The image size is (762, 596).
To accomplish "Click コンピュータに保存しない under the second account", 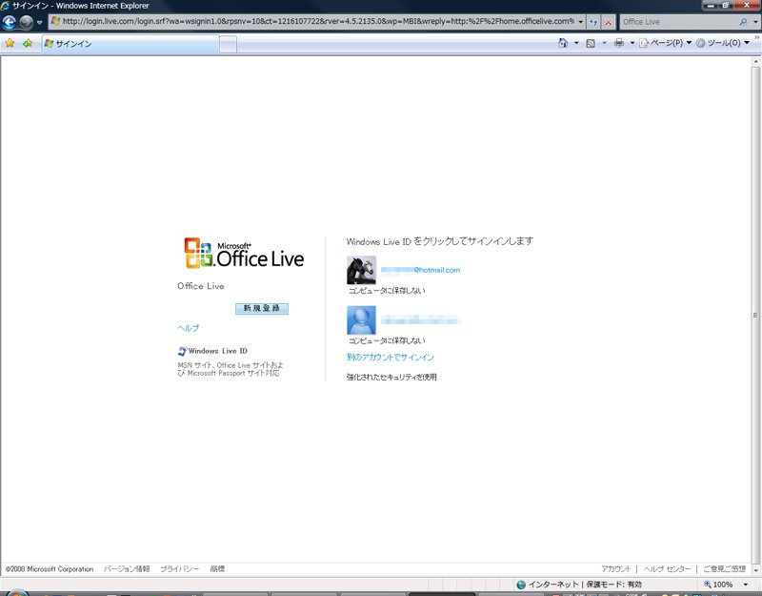I will [387, 340].
